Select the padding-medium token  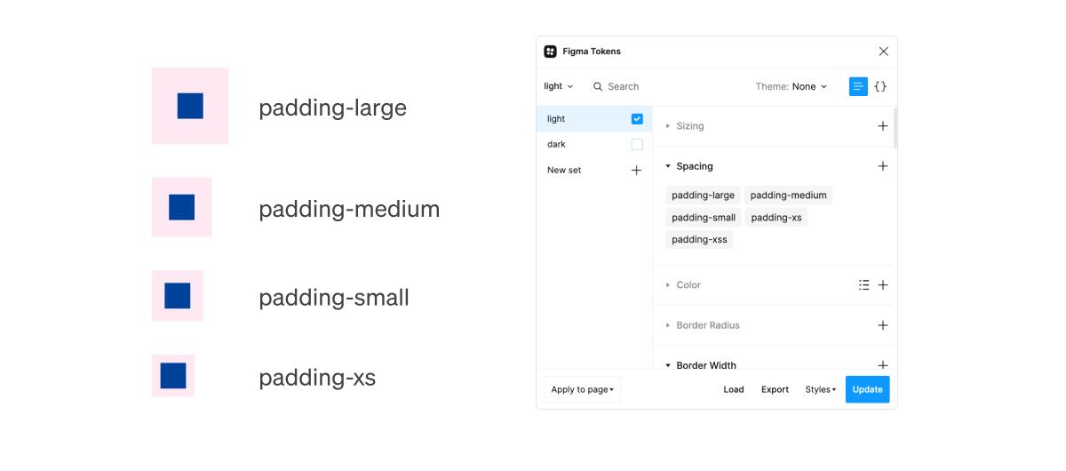click(789, 196)
